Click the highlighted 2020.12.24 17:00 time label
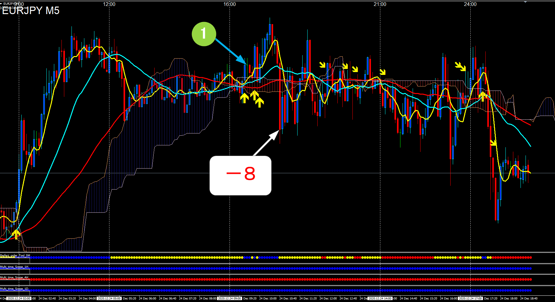Viewport: 555px width, 302px height. pyautogui.click(x=470, y=299)
